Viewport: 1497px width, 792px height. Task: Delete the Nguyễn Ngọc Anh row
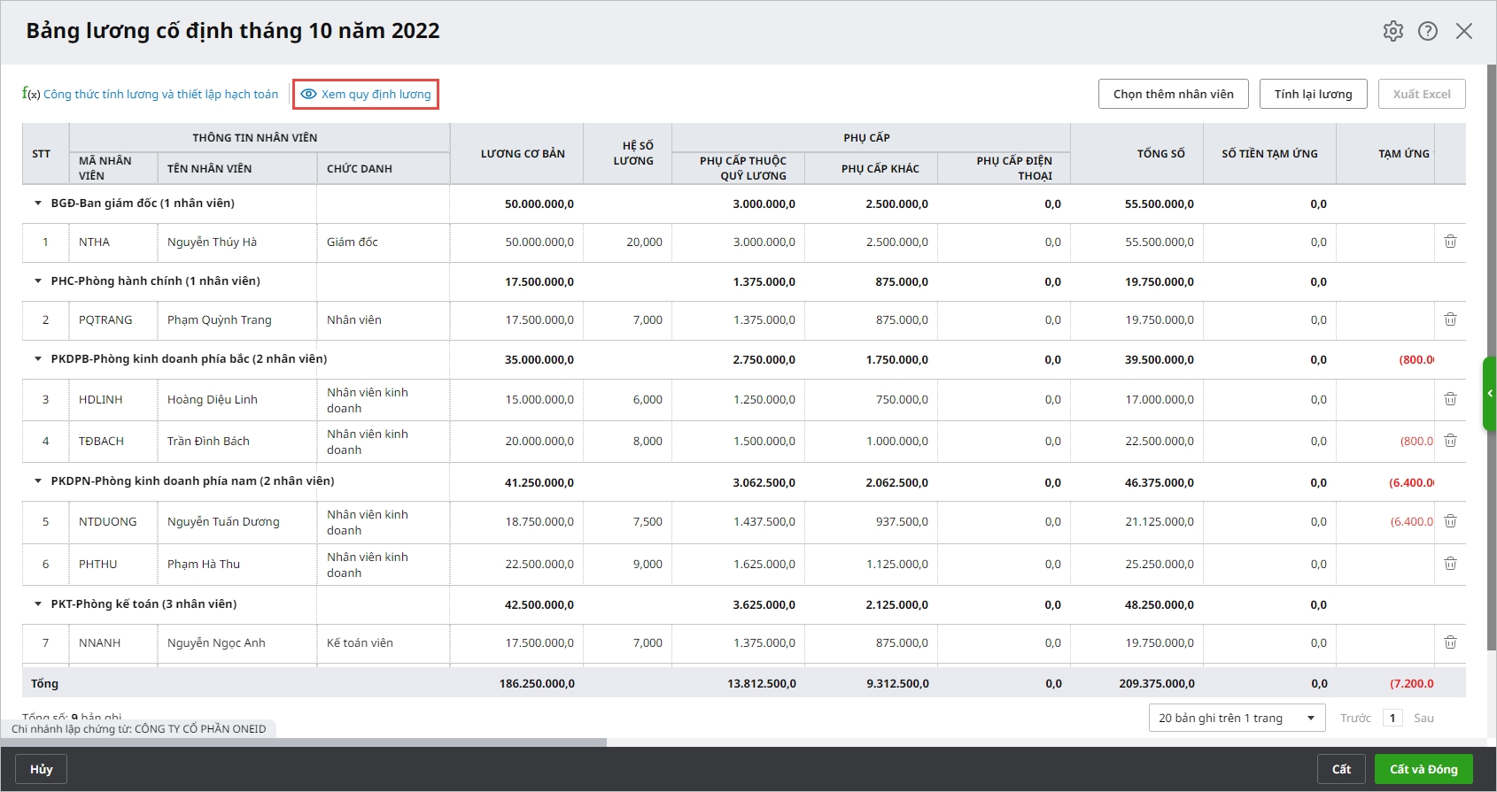pyautogui.click(x=1450, y=642)
